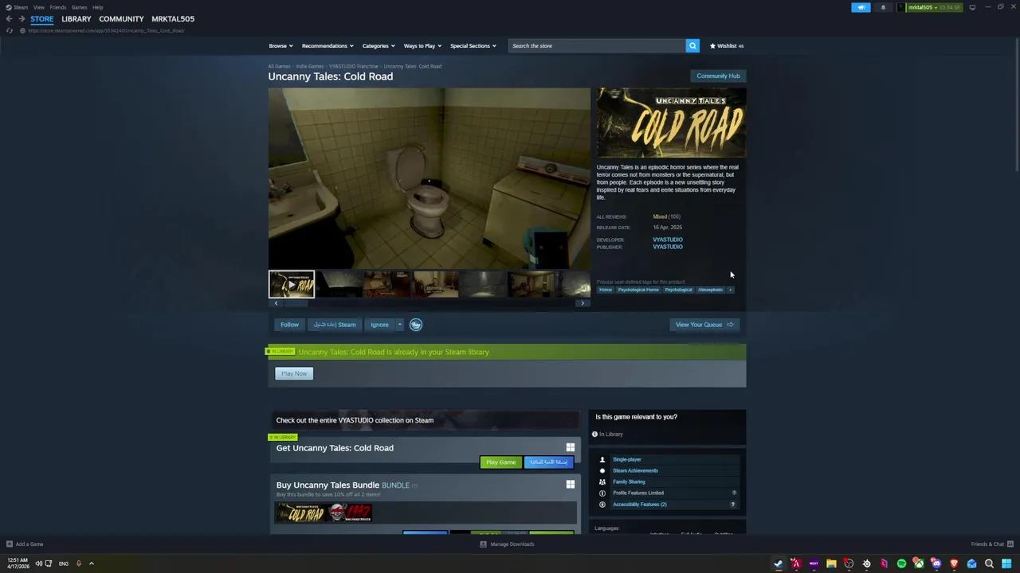Open the Xbox app from taskbar
1020x573 pixels.
pyautogui.click(x=919, y=563)
